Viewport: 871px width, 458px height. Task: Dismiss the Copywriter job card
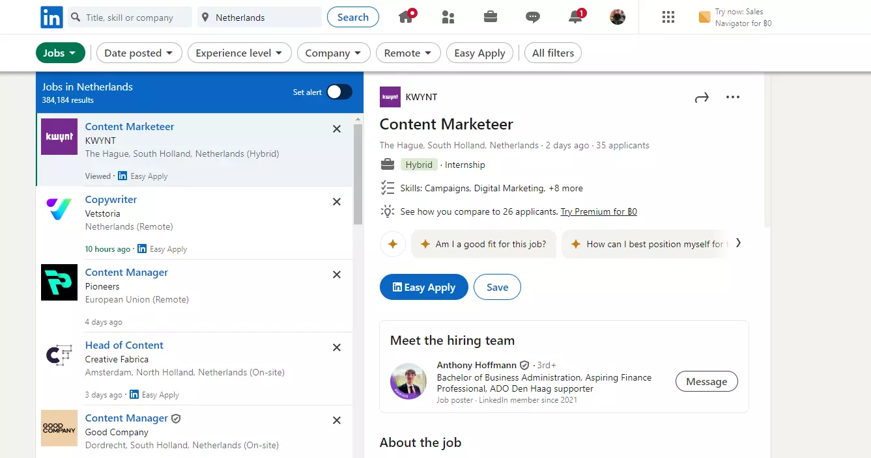click(337, 202)
